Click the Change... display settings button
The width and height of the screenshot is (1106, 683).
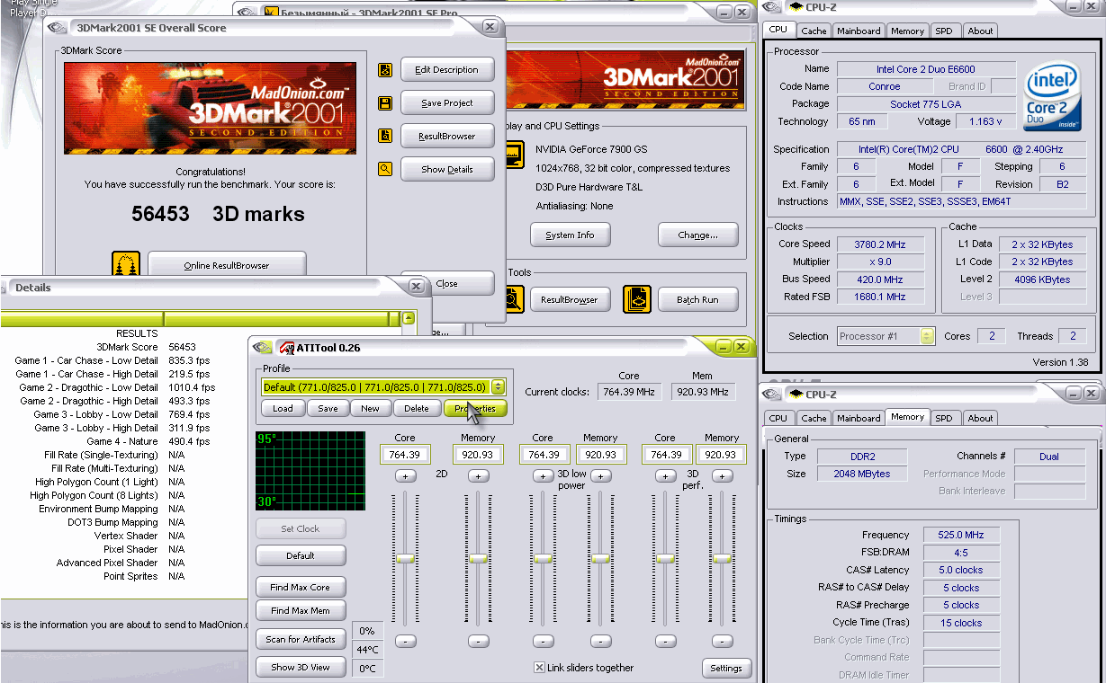coord(697,235)
